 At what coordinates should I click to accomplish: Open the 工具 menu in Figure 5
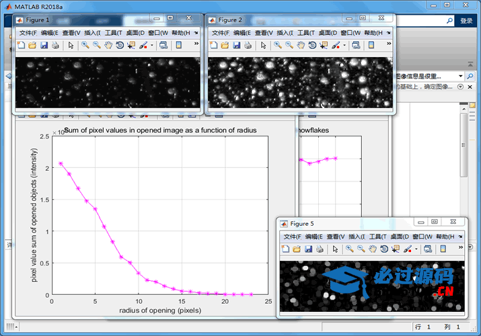(376, 237)
